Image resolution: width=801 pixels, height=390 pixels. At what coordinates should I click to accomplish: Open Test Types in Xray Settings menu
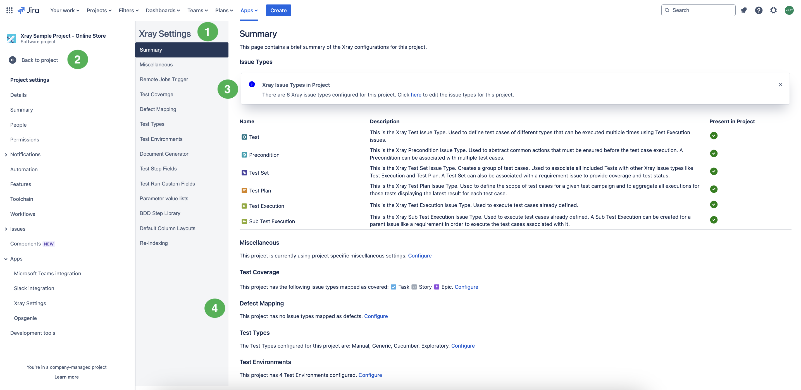point(182,124)
